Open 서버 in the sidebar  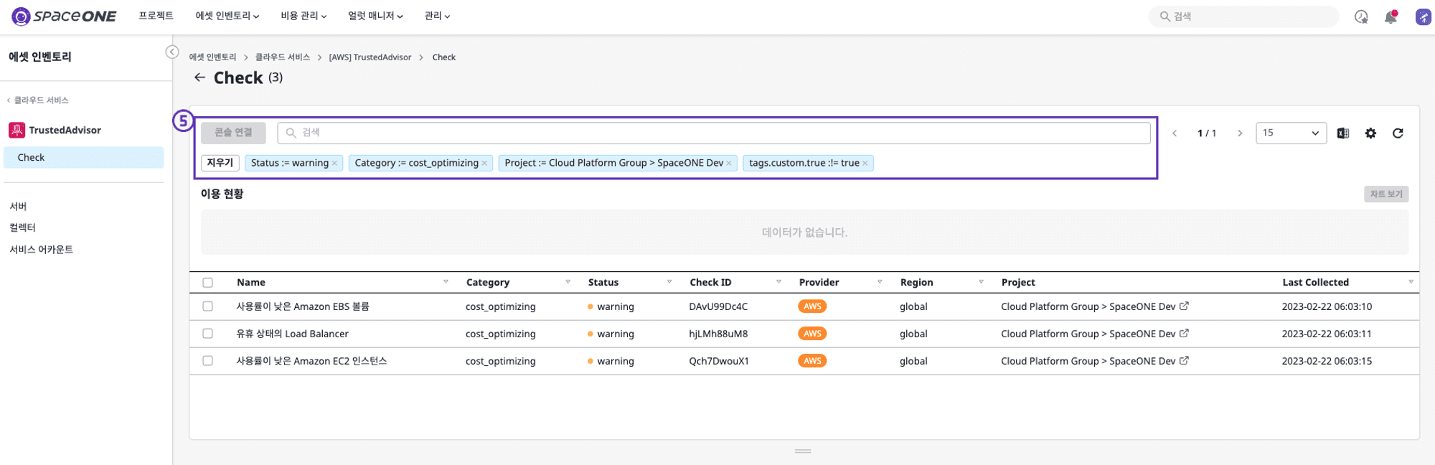(19, 207)
